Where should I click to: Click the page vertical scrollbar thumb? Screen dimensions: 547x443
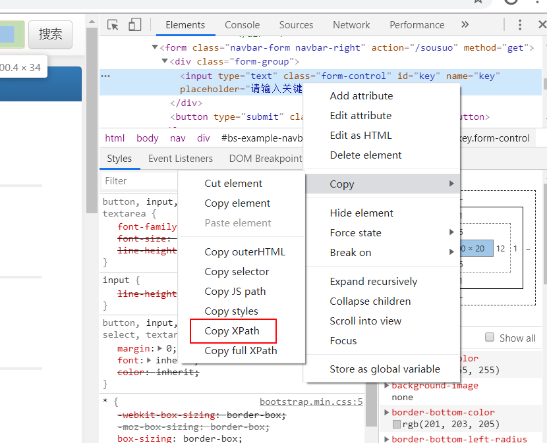click(x=92, y=120)
